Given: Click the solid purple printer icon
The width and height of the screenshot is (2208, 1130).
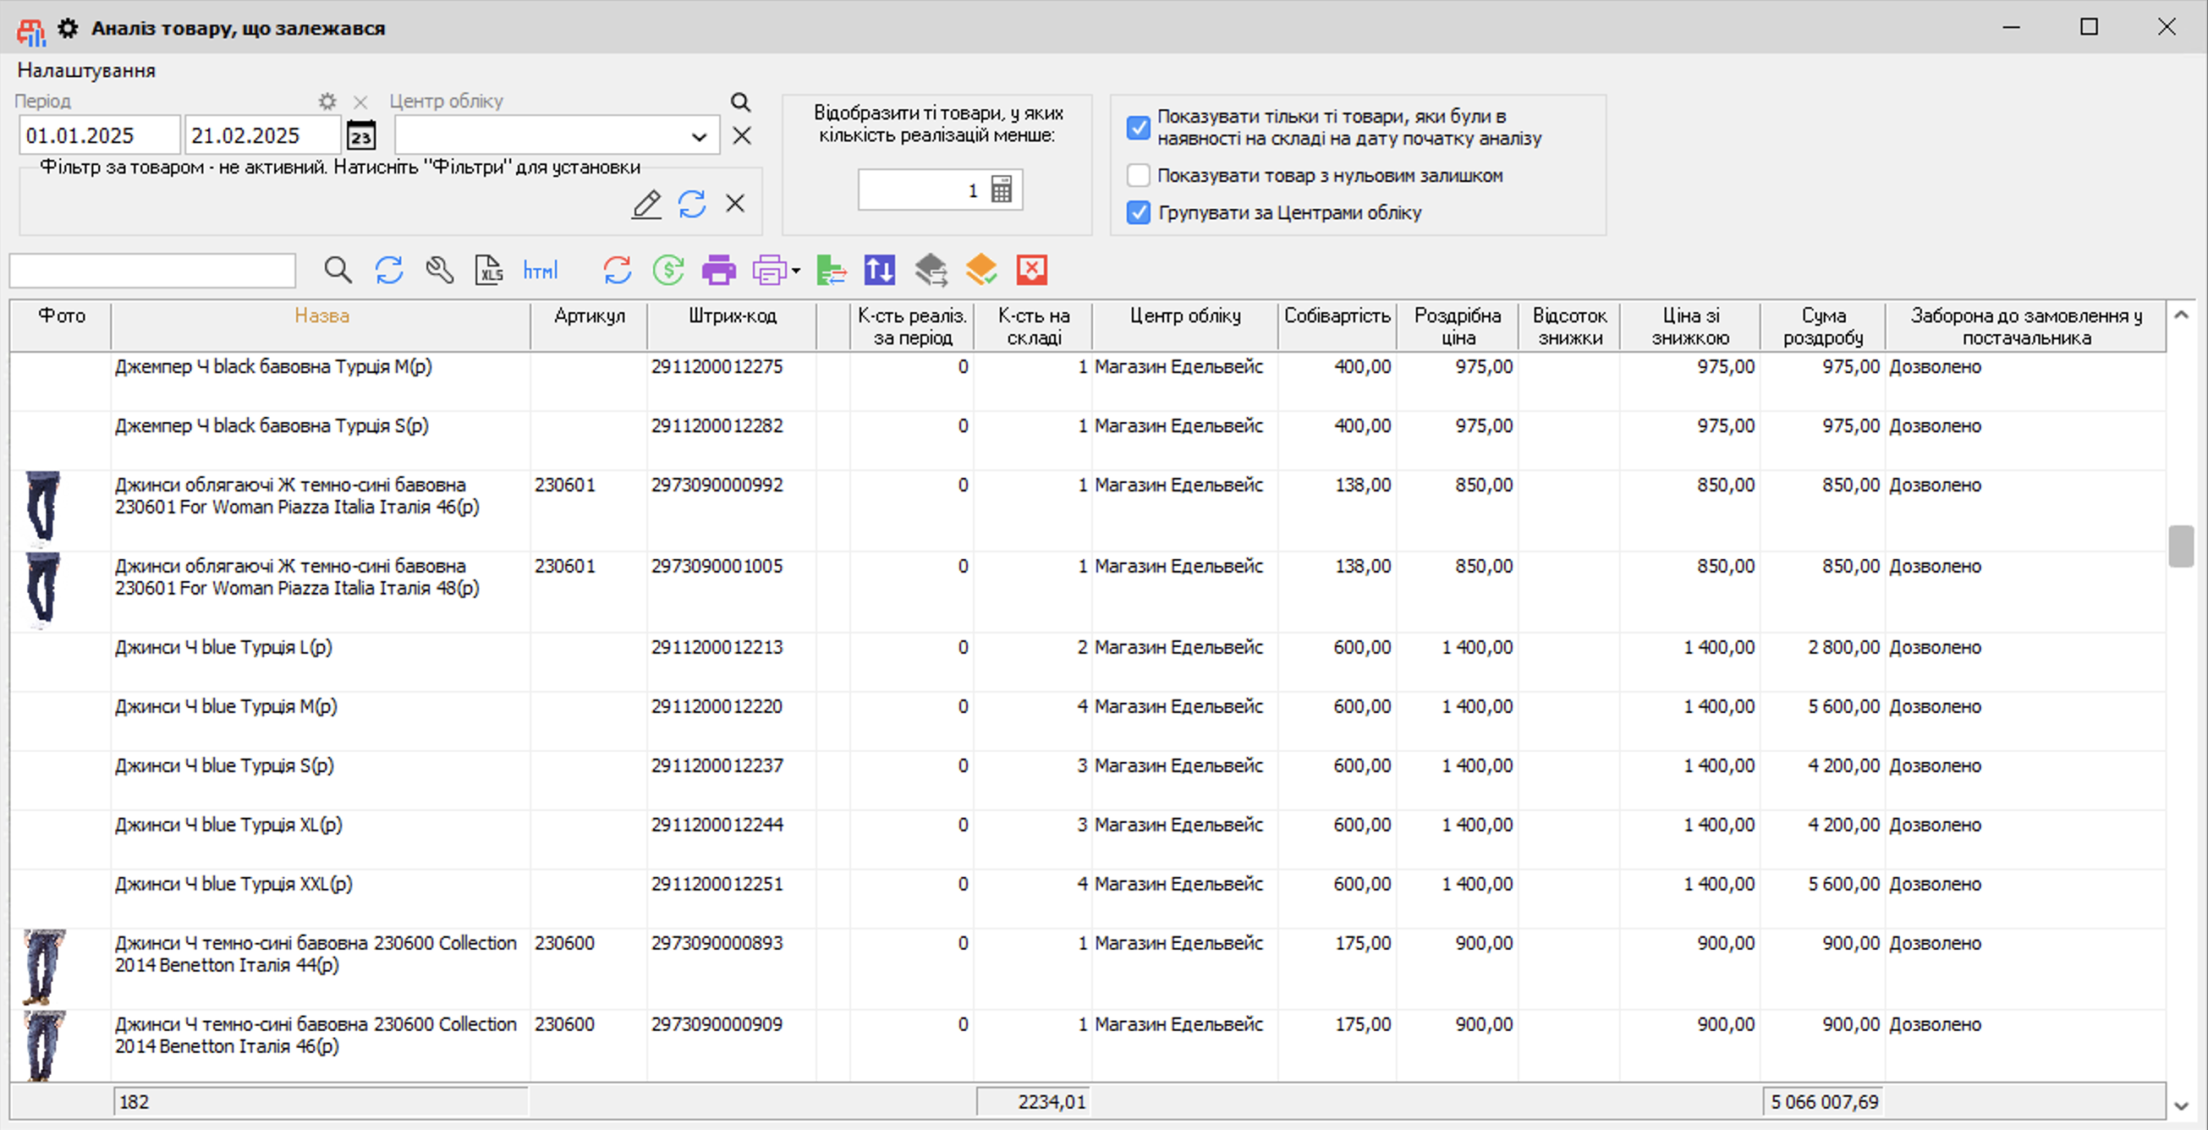Looking at the screenshot, I should [718, 270].
